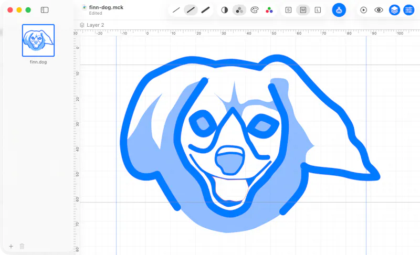Choose the grayscale three-dots color mode
420x255 pixels.
[x=239, y=10]
